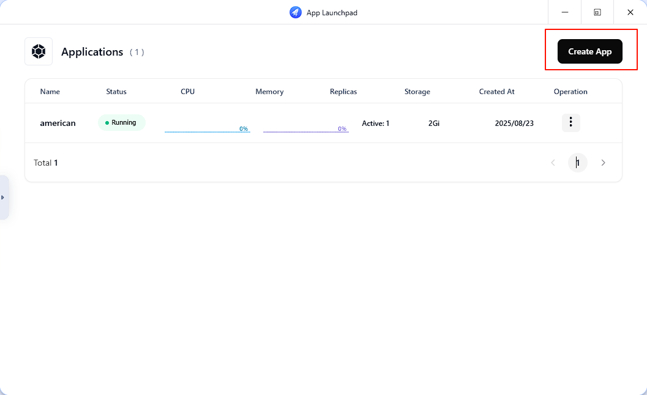Go to the previous page arrow
The width and height of the screenshot is (647, 395).
(x=553, y=163)
